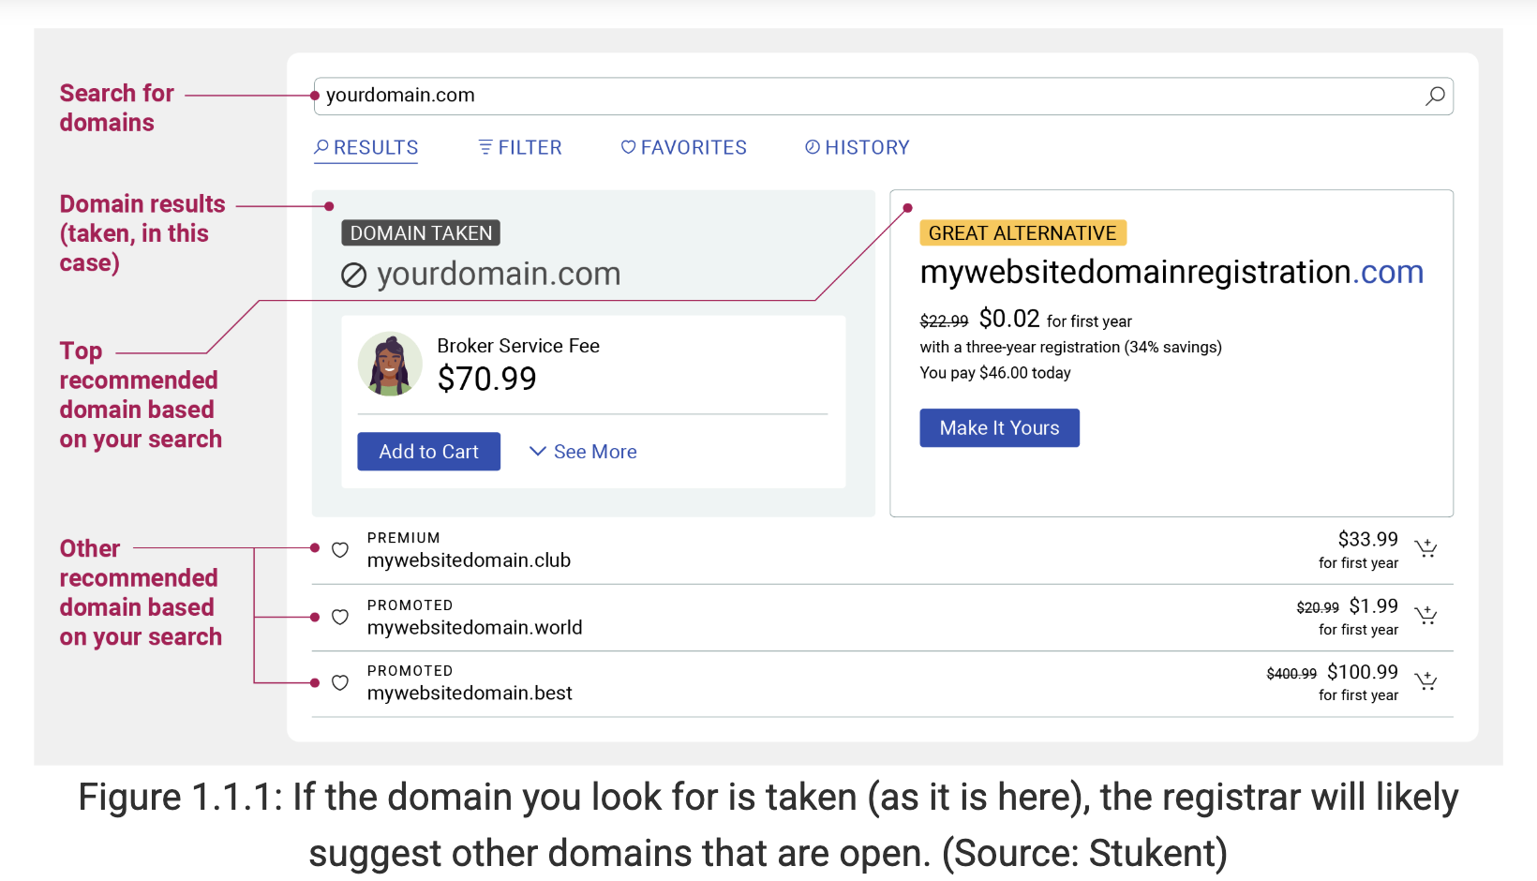
Task: Click the struck-through $400.99 price
Action: [x=1291, y=674]
